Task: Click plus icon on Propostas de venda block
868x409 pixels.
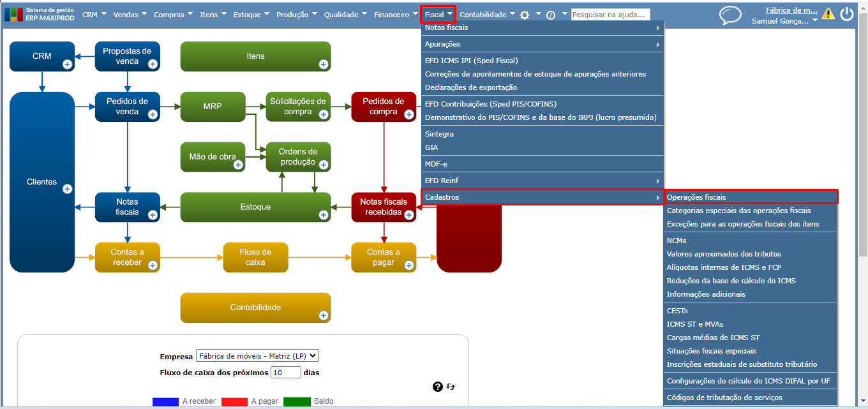Action: coord(153,64)
